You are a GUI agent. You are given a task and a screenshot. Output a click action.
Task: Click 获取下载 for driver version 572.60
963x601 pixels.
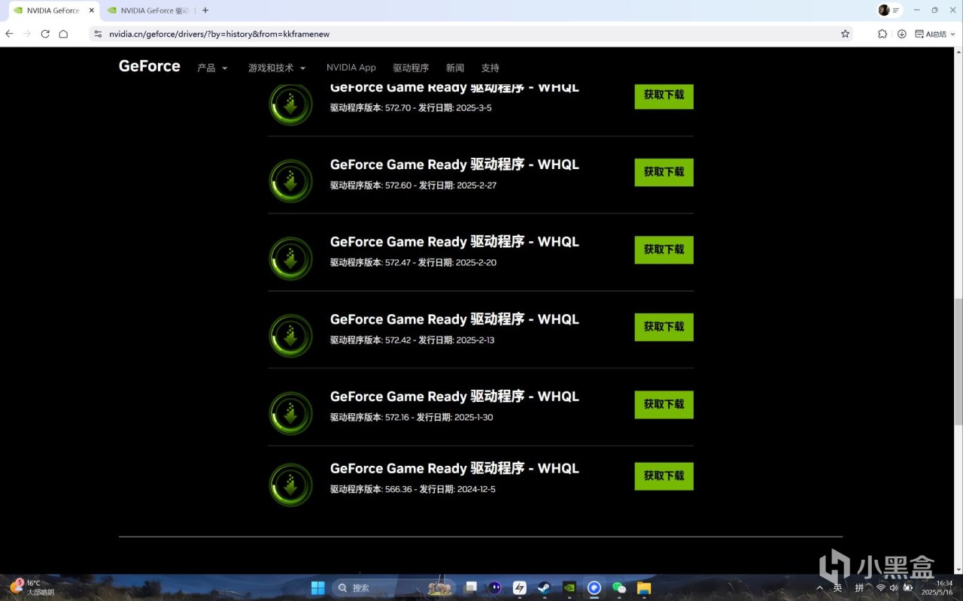coord(664,172)
